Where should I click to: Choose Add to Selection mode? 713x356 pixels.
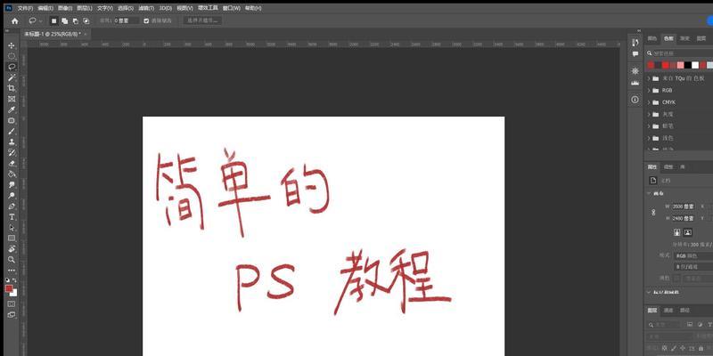point(64,20)
